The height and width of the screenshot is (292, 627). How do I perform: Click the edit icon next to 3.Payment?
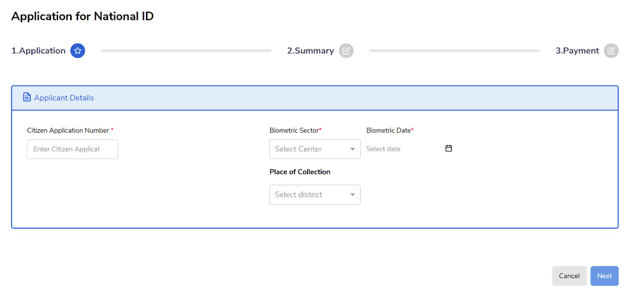611,51
